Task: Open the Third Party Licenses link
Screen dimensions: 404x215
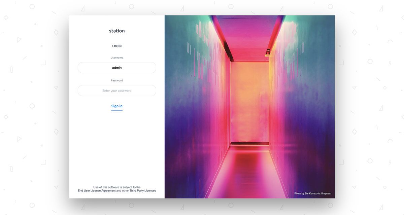Action: pyautogui.click(x=143, y=191)
